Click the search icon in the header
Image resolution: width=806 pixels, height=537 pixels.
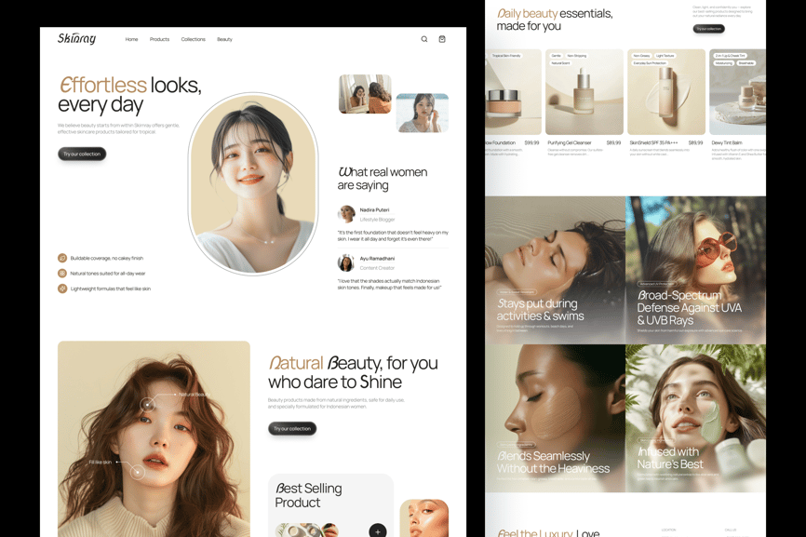pos(424,39)
